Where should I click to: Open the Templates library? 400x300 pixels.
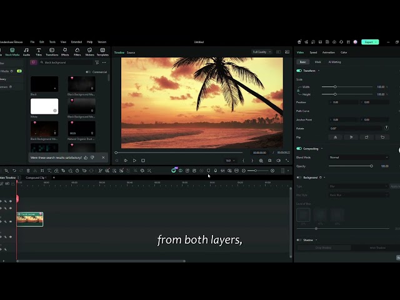(x=102, y=52)
